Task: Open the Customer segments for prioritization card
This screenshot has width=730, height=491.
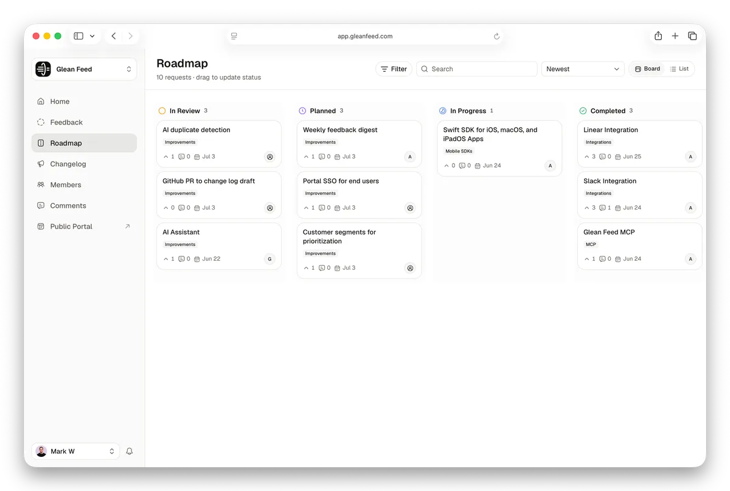Action: click(359, 250)
